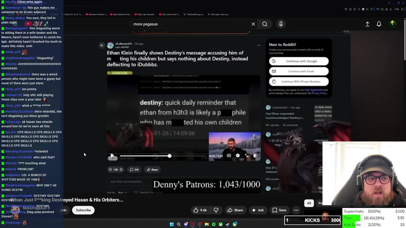Open Windows taskbar Search

179,224
